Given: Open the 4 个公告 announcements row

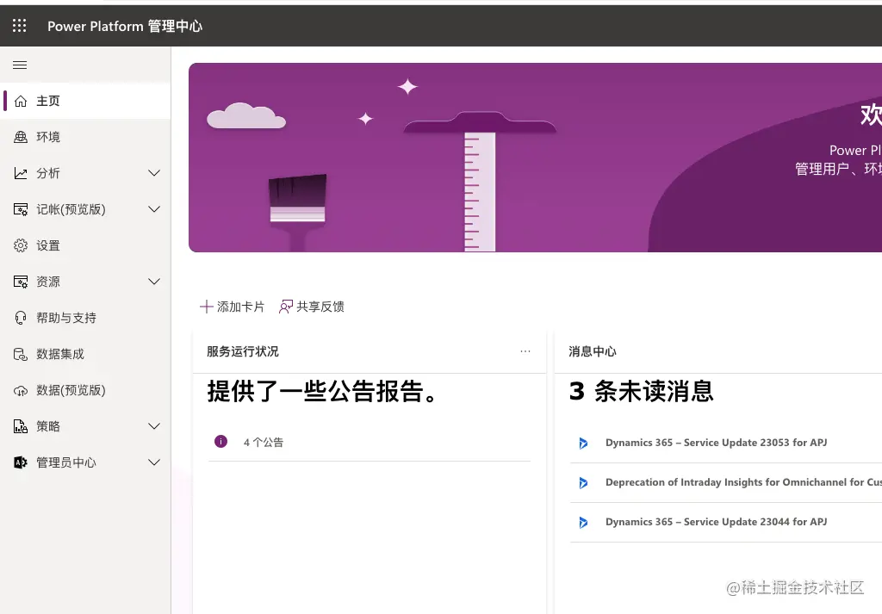Looking at the screenshot, I should point(370,442).
